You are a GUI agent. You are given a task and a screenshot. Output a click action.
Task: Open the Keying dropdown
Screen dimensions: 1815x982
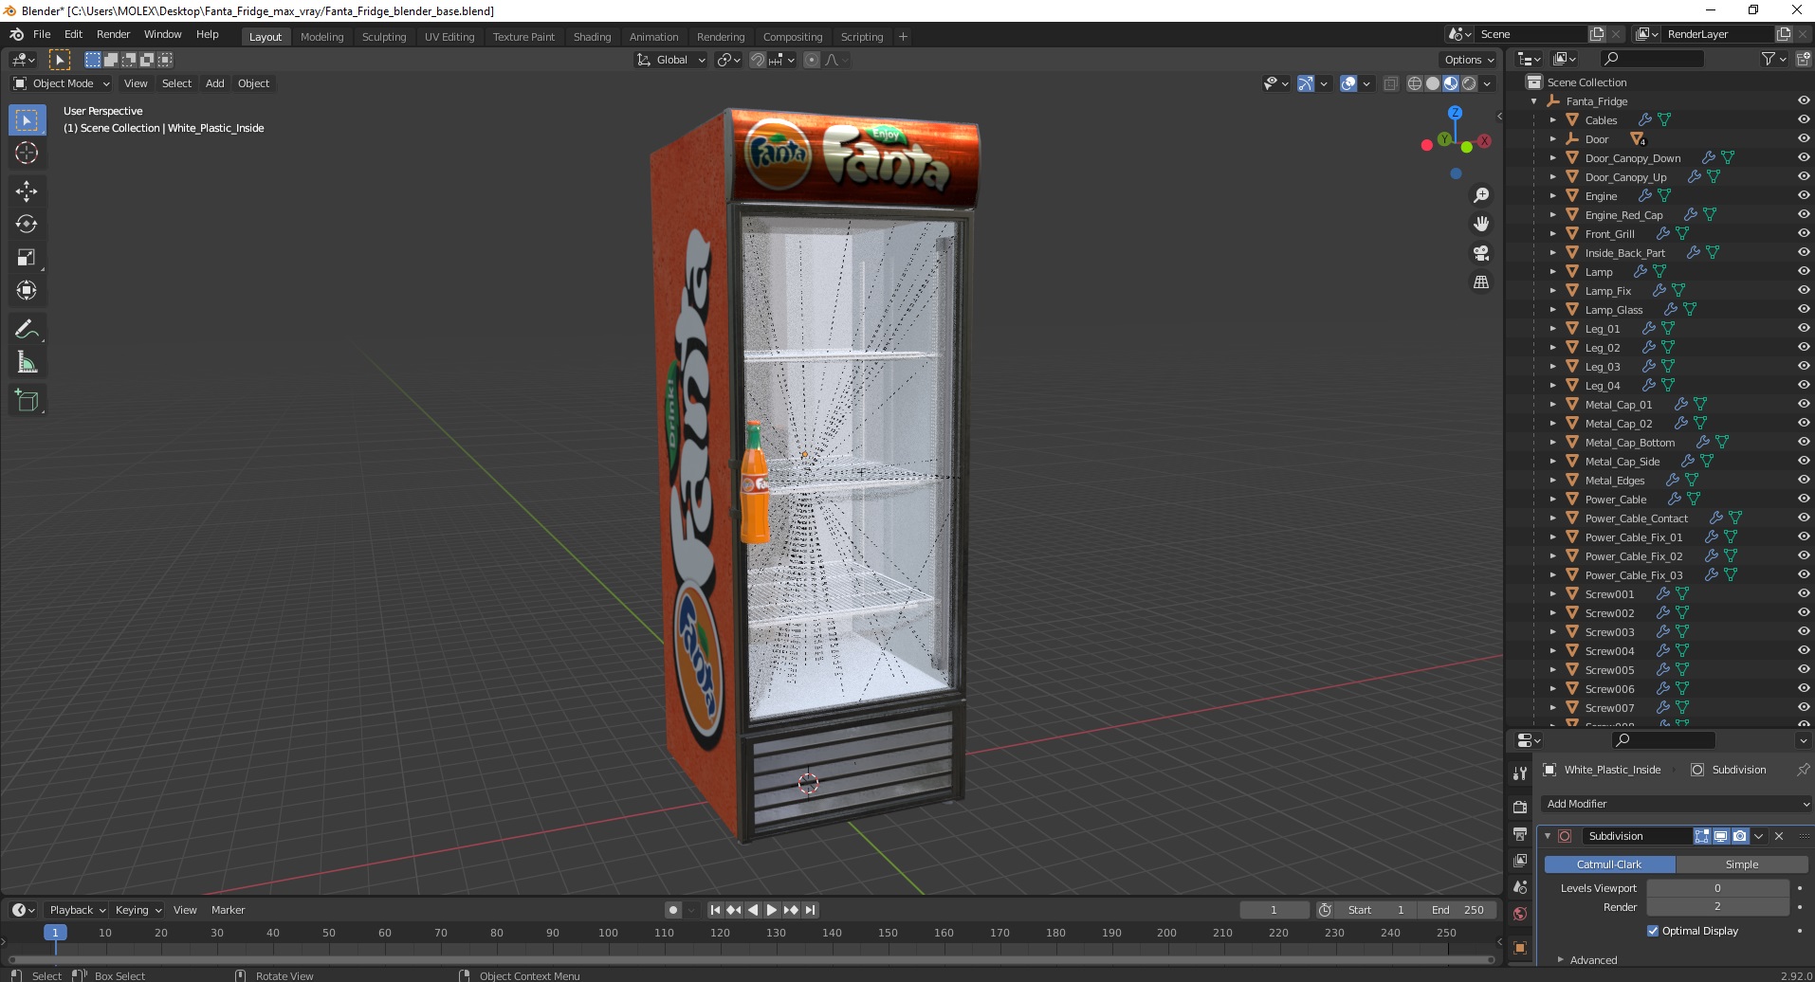pos(138,910)
